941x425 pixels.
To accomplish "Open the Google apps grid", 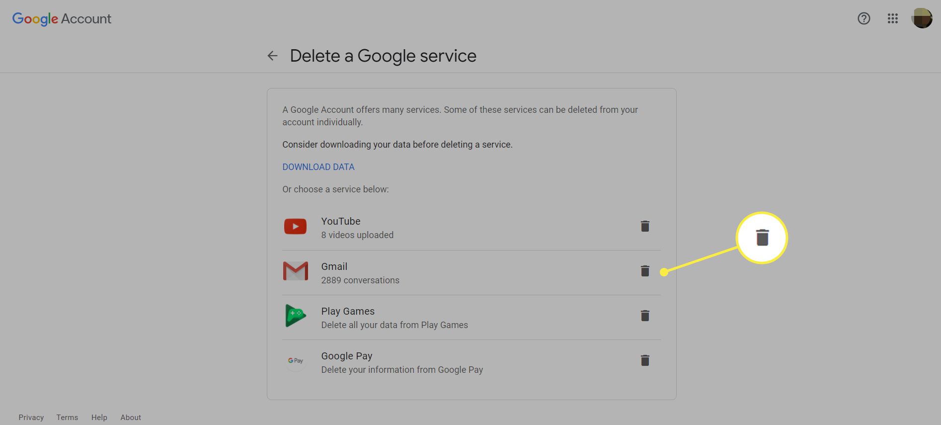I will pos(893,18).
